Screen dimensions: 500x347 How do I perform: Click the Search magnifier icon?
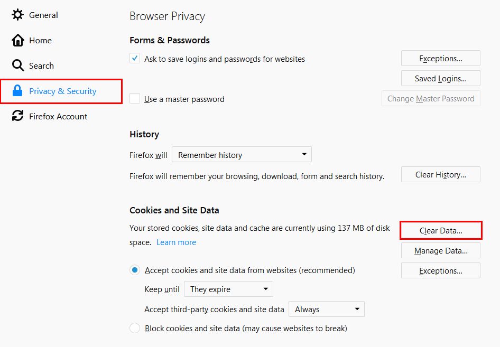coord(18,65)
